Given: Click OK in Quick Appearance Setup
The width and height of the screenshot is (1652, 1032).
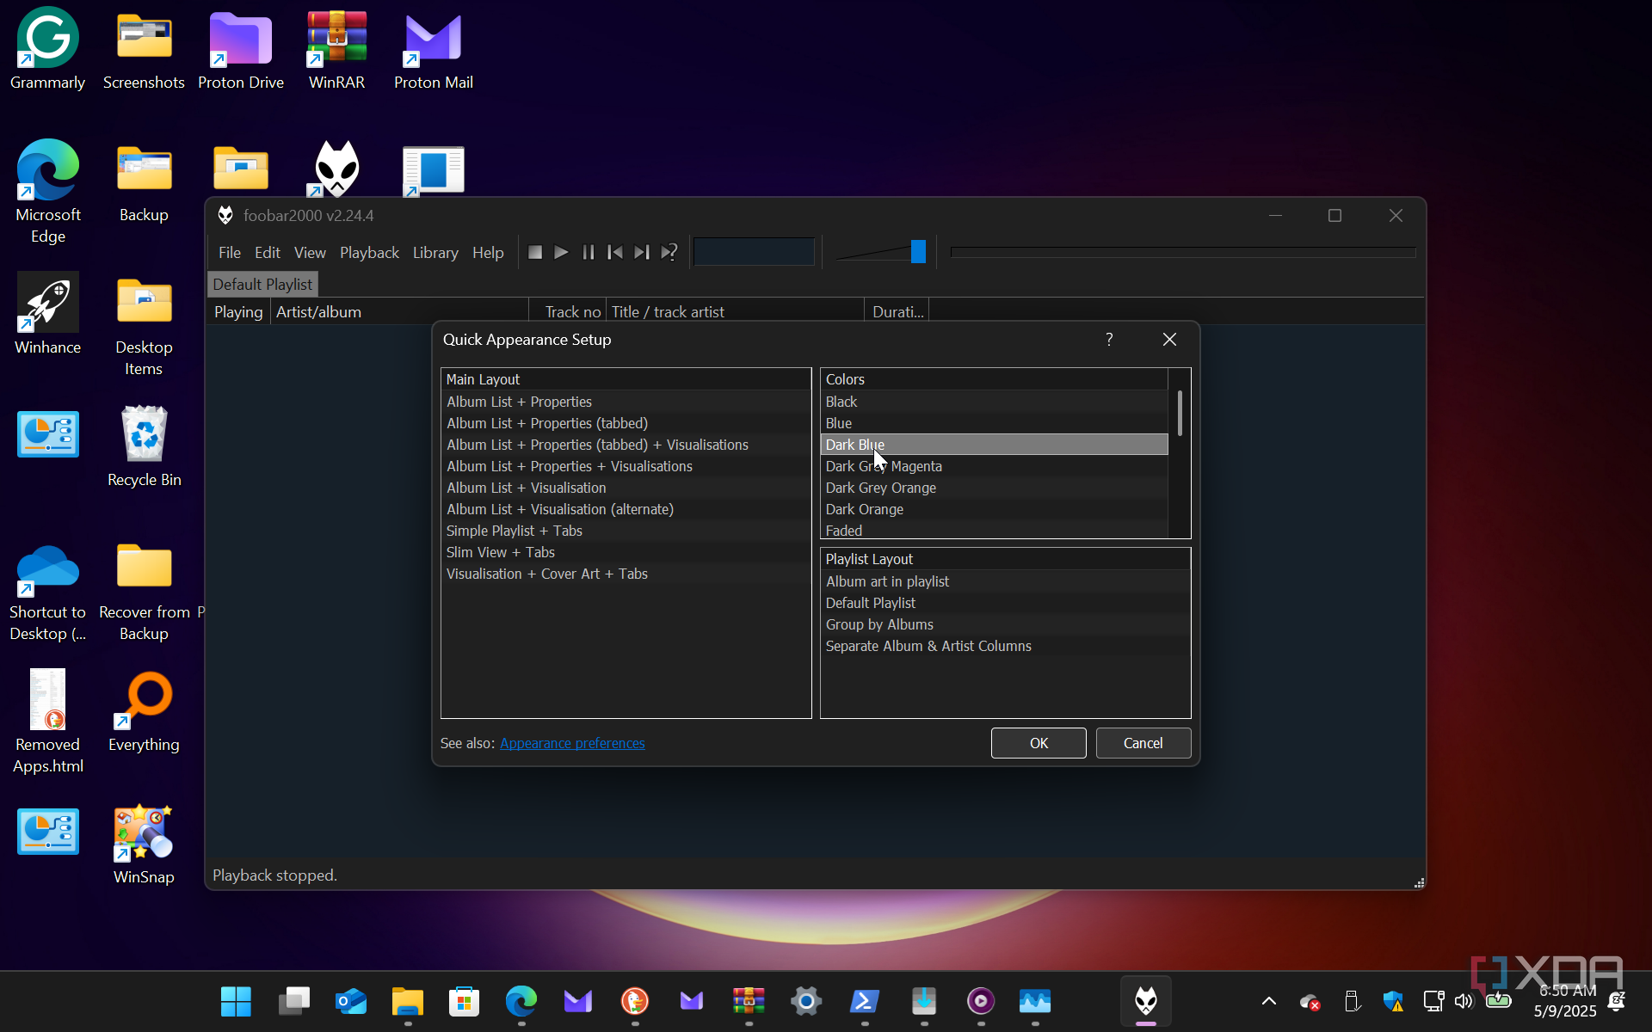Looking at the screenshot, I should (x=1039, y=743).
